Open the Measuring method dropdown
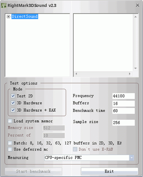Image resolution: width=143 pixels, height=177 pixels. [132, 158]
